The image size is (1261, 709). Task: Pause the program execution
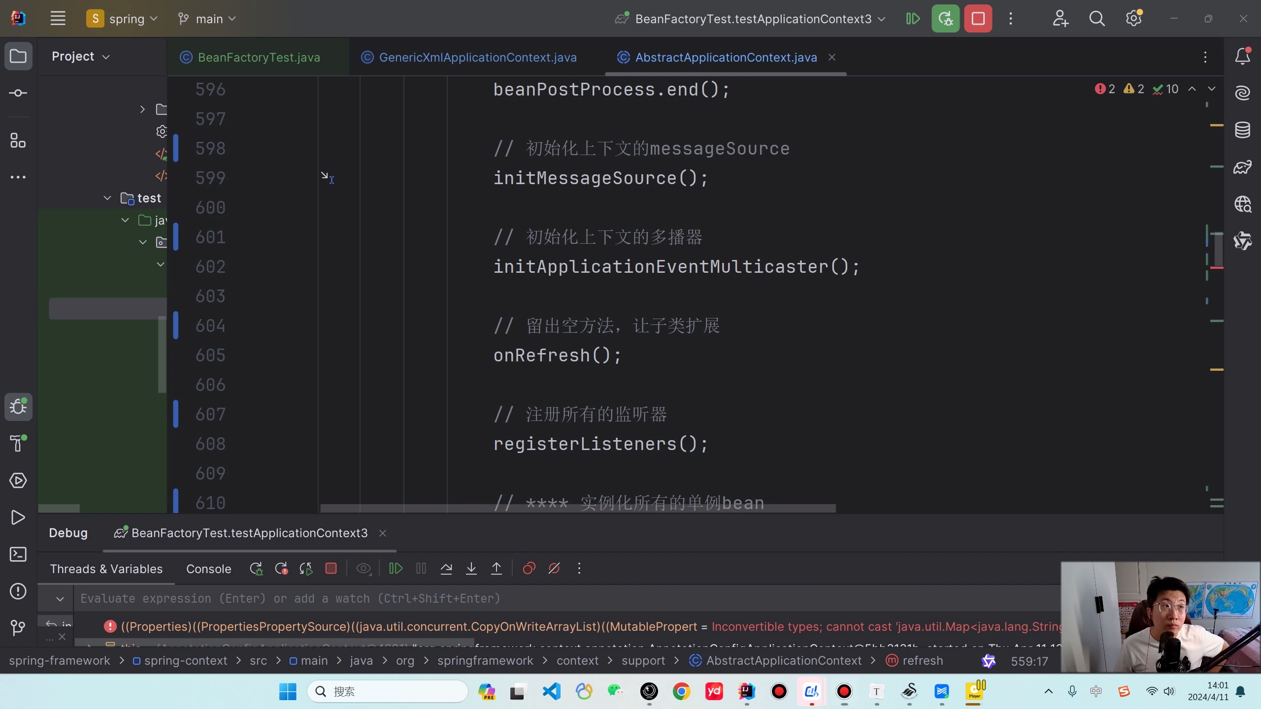(x=420, y=569)
